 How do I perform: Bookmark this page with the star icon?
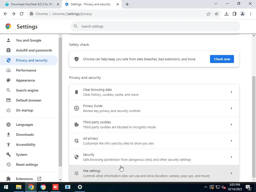point(216,14)
